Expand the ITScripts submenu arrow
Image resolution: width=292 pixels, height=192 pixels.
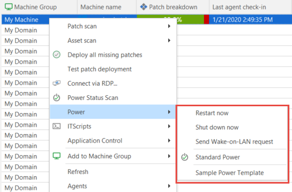[x=169, y=126]
